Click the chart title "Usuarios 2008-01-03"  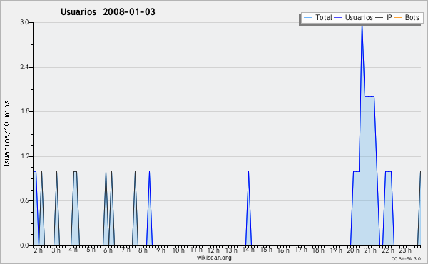pyautogui.click(x=108, y=11)
